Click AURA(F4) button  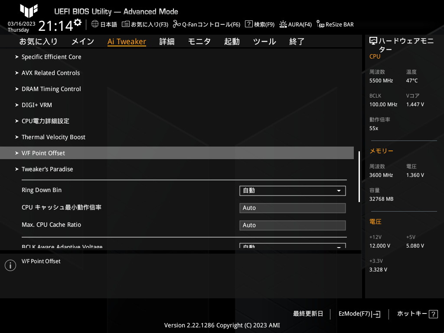coord(300,24)
